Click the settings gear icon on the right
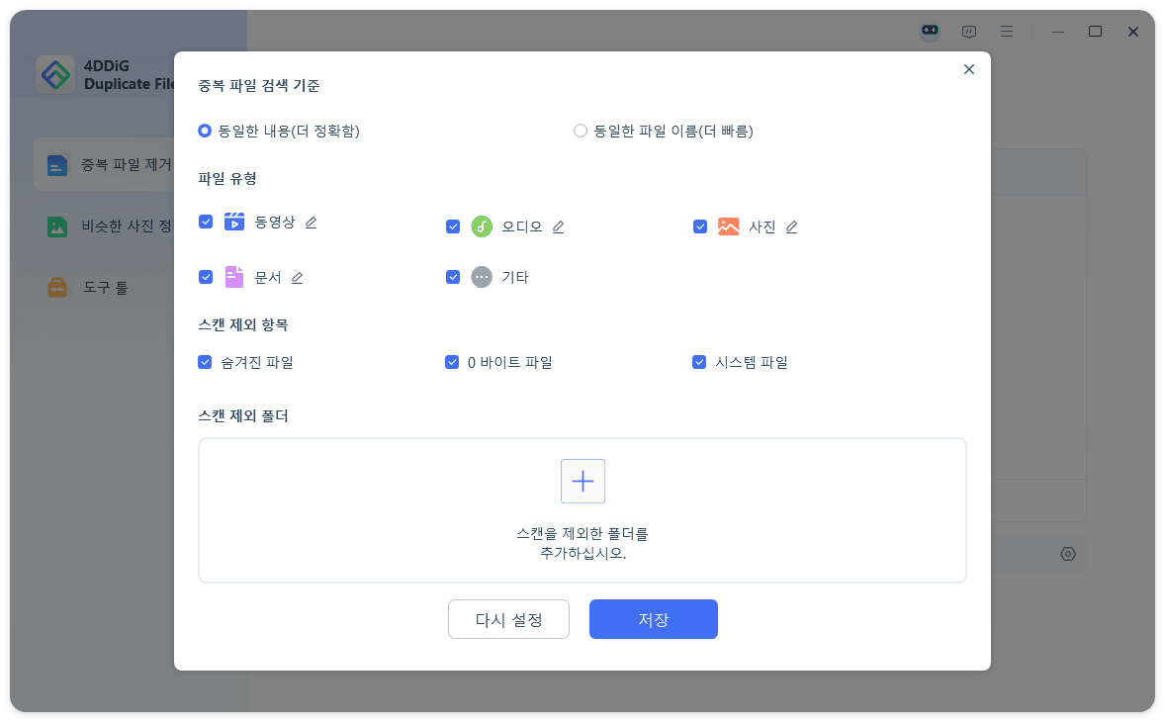 pyautogui.click(x=1068, y=554)
